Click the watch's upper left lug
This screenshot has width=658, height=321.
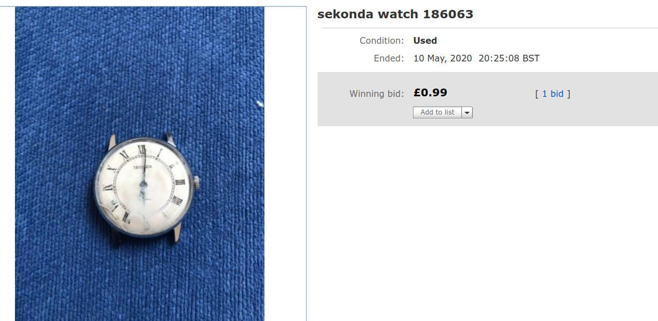pos(111,142)
